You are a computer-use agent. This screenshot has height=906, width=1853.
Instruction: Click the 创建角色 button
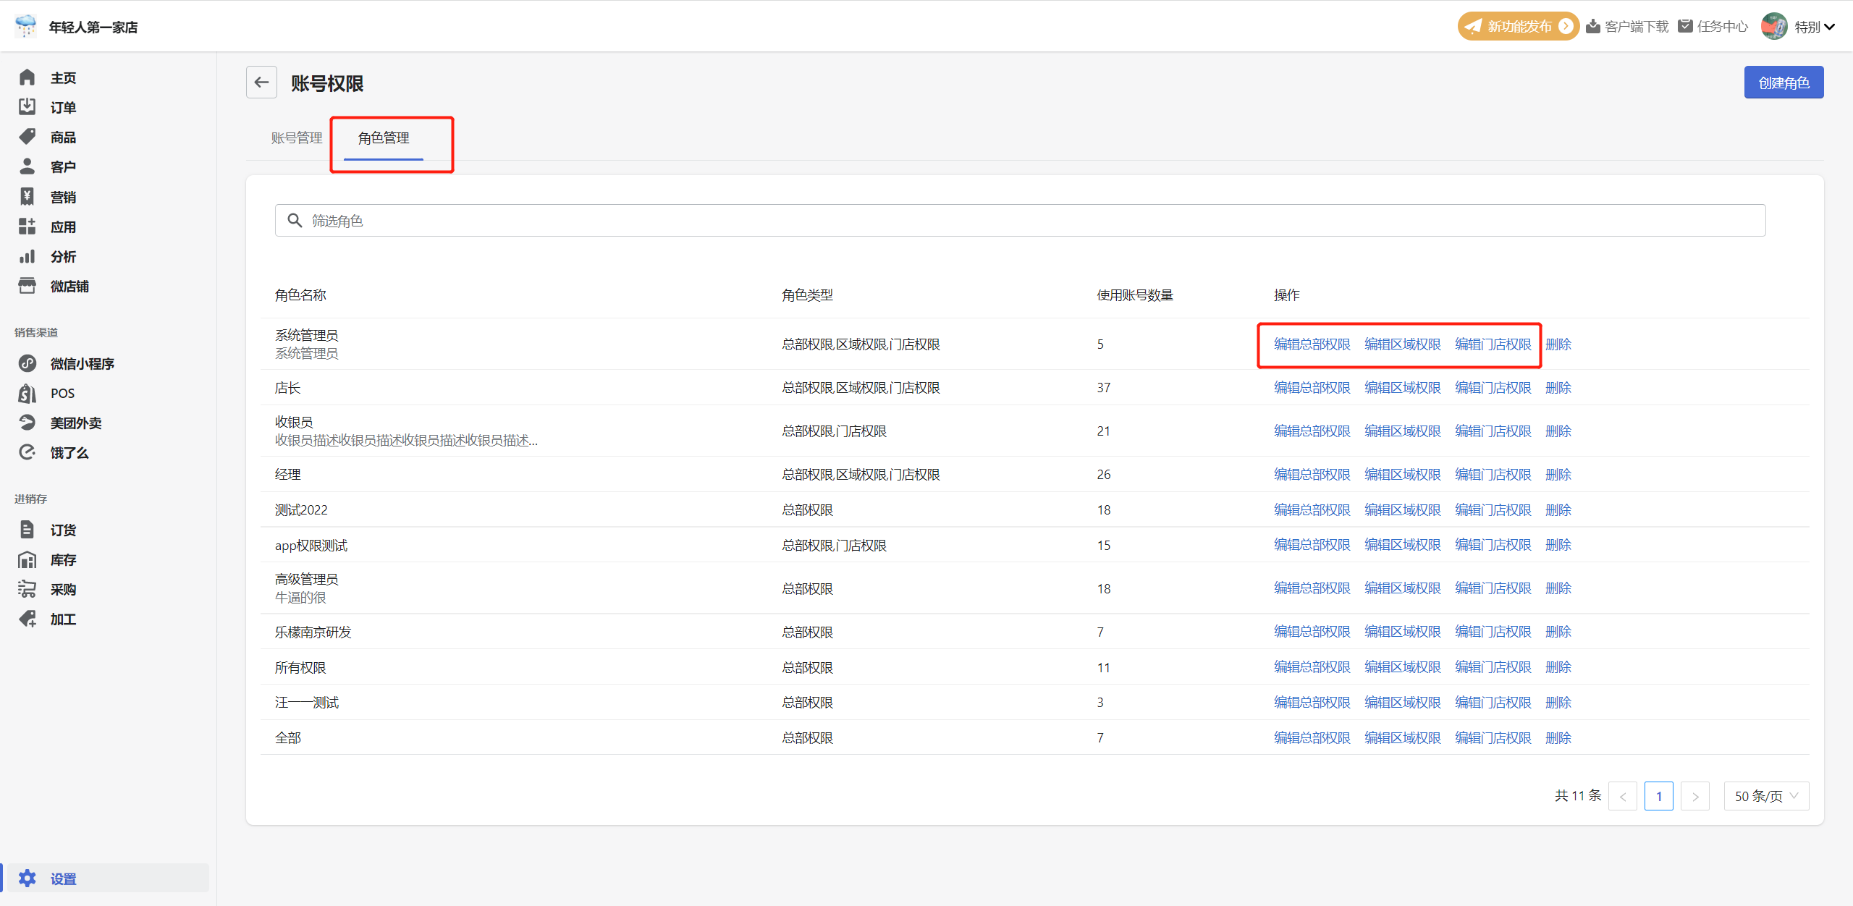coord(1784,82)
